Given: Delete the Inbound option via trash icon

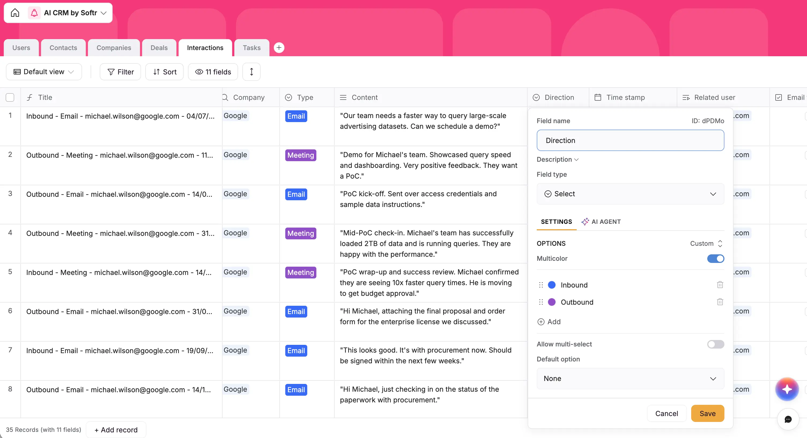Looking at the screenshot, I should pos(720,285).
